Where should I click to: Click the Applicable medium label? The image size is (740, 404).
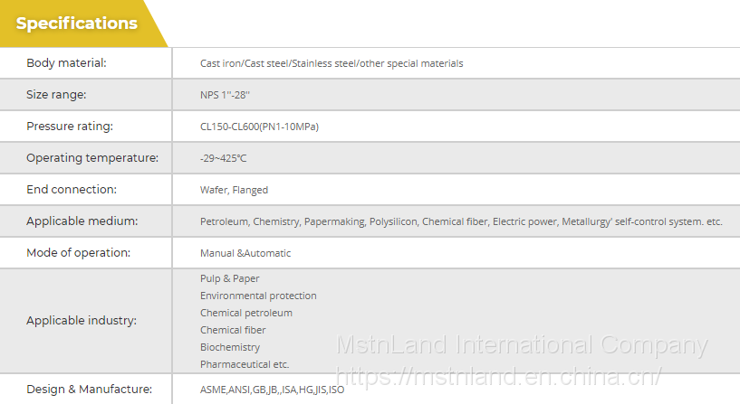click(82, 221)
